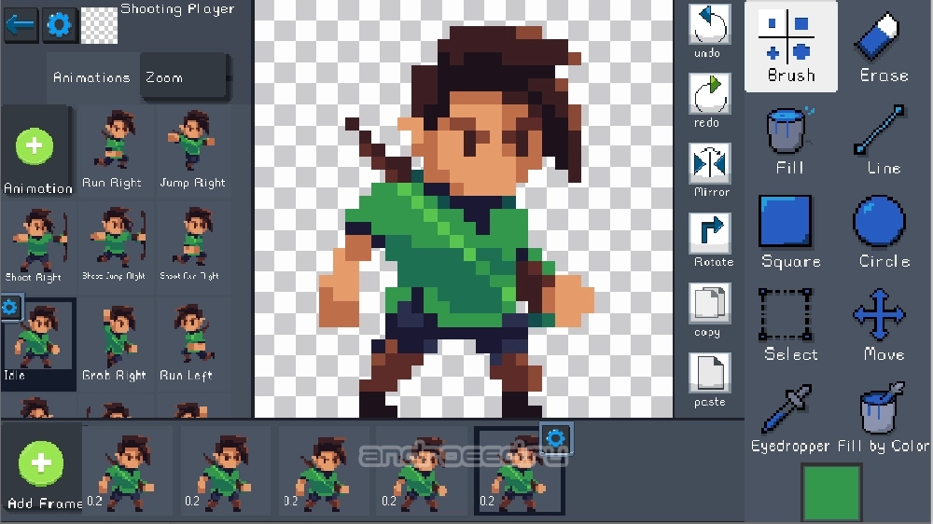Viewport: 933px width, 524px height.
Task: Open the Animations tab
Action: click(x=91, y=77)
